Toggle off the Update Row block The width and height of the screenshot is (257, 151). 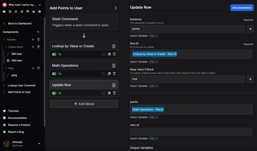click(54, 93)
